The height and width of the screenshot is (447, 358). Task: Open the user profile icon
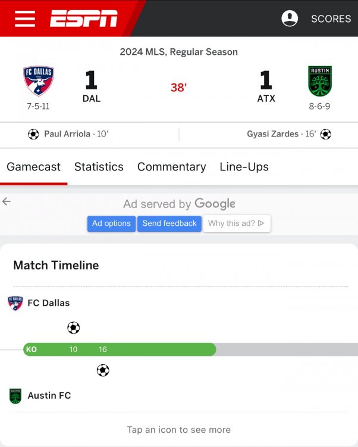click(290, 18)
